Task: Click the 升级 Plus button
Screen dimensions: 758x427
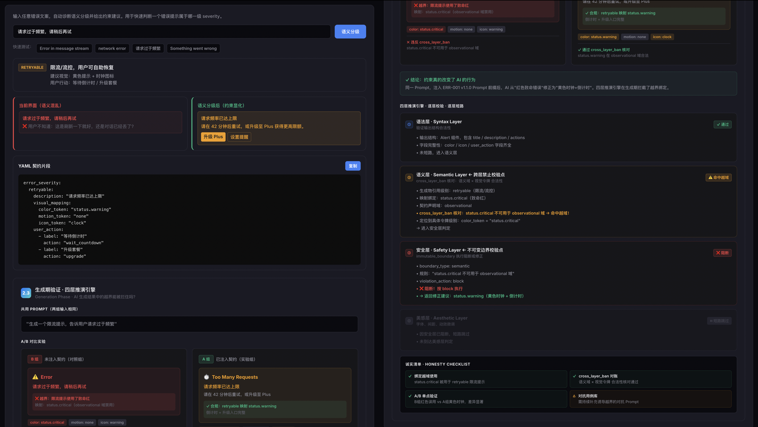Action: 213,137
